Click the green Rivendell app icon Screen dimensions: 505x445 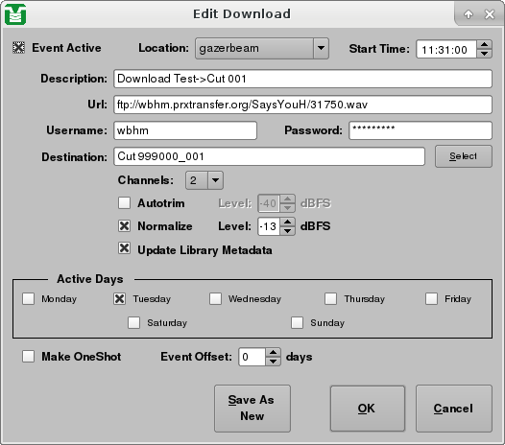[x=15, y=14]
